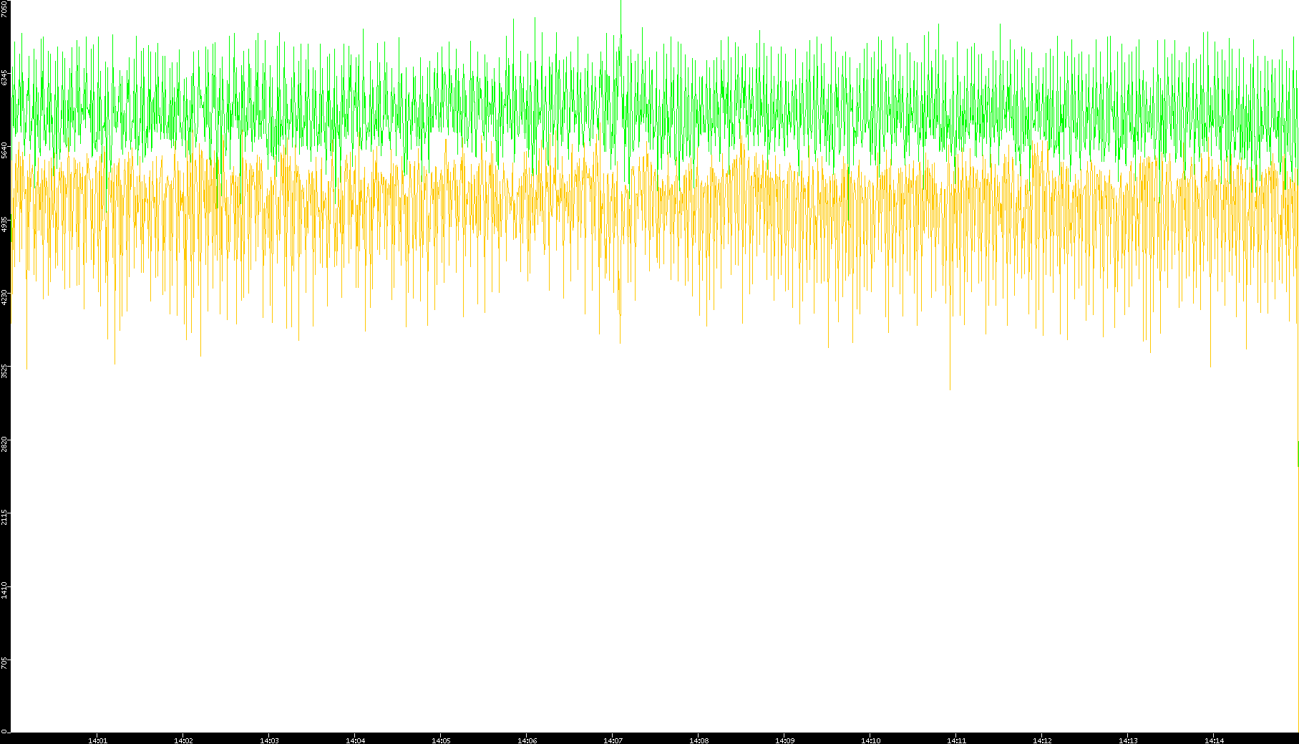Click the isolated green bar at chart's right edge
This screenshot has width=1299, height=744.
pos(1298,453)
